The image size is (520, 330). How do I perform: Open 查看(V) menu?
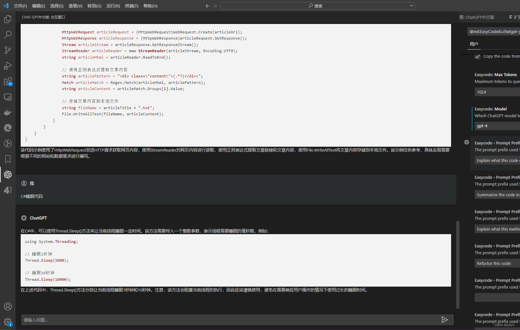point(75,6)
